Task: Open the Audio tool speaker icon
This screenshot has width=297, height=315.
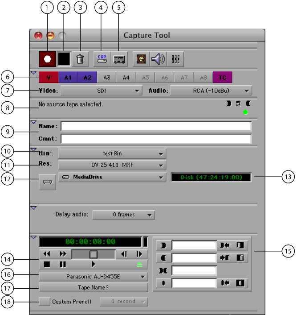Action: (157, 58)
